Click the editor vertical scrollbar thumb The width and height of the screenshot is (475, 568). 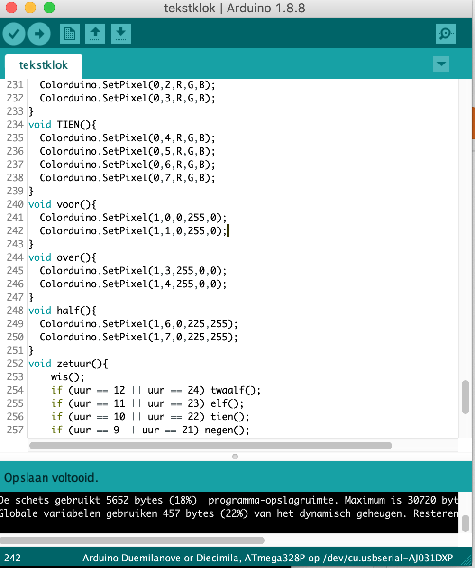(x=466, y=397)
